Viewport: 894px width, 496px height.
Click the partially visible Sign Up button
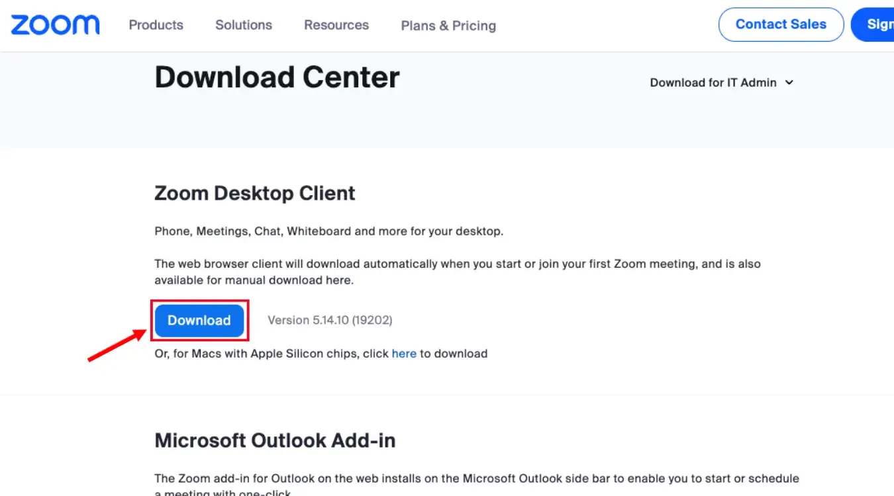[873, 24]
